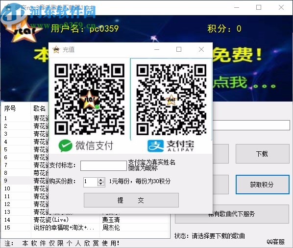The width and height of the screenshot is (293, 248).
Task: Maximize the main downloader window
Action: [x=259, y=7]
